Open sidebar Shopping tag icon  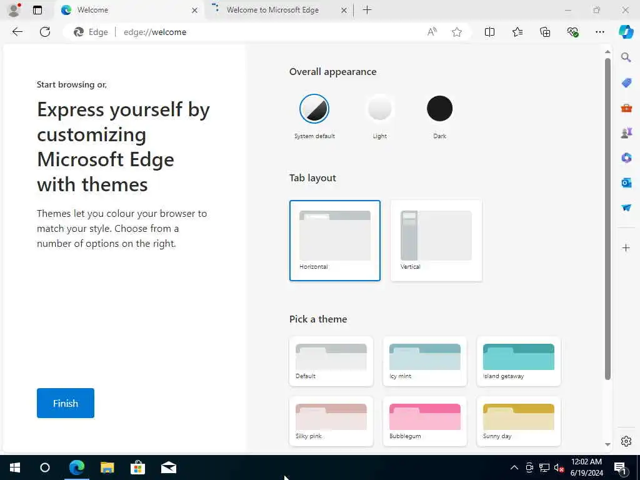tap(626, 83)
